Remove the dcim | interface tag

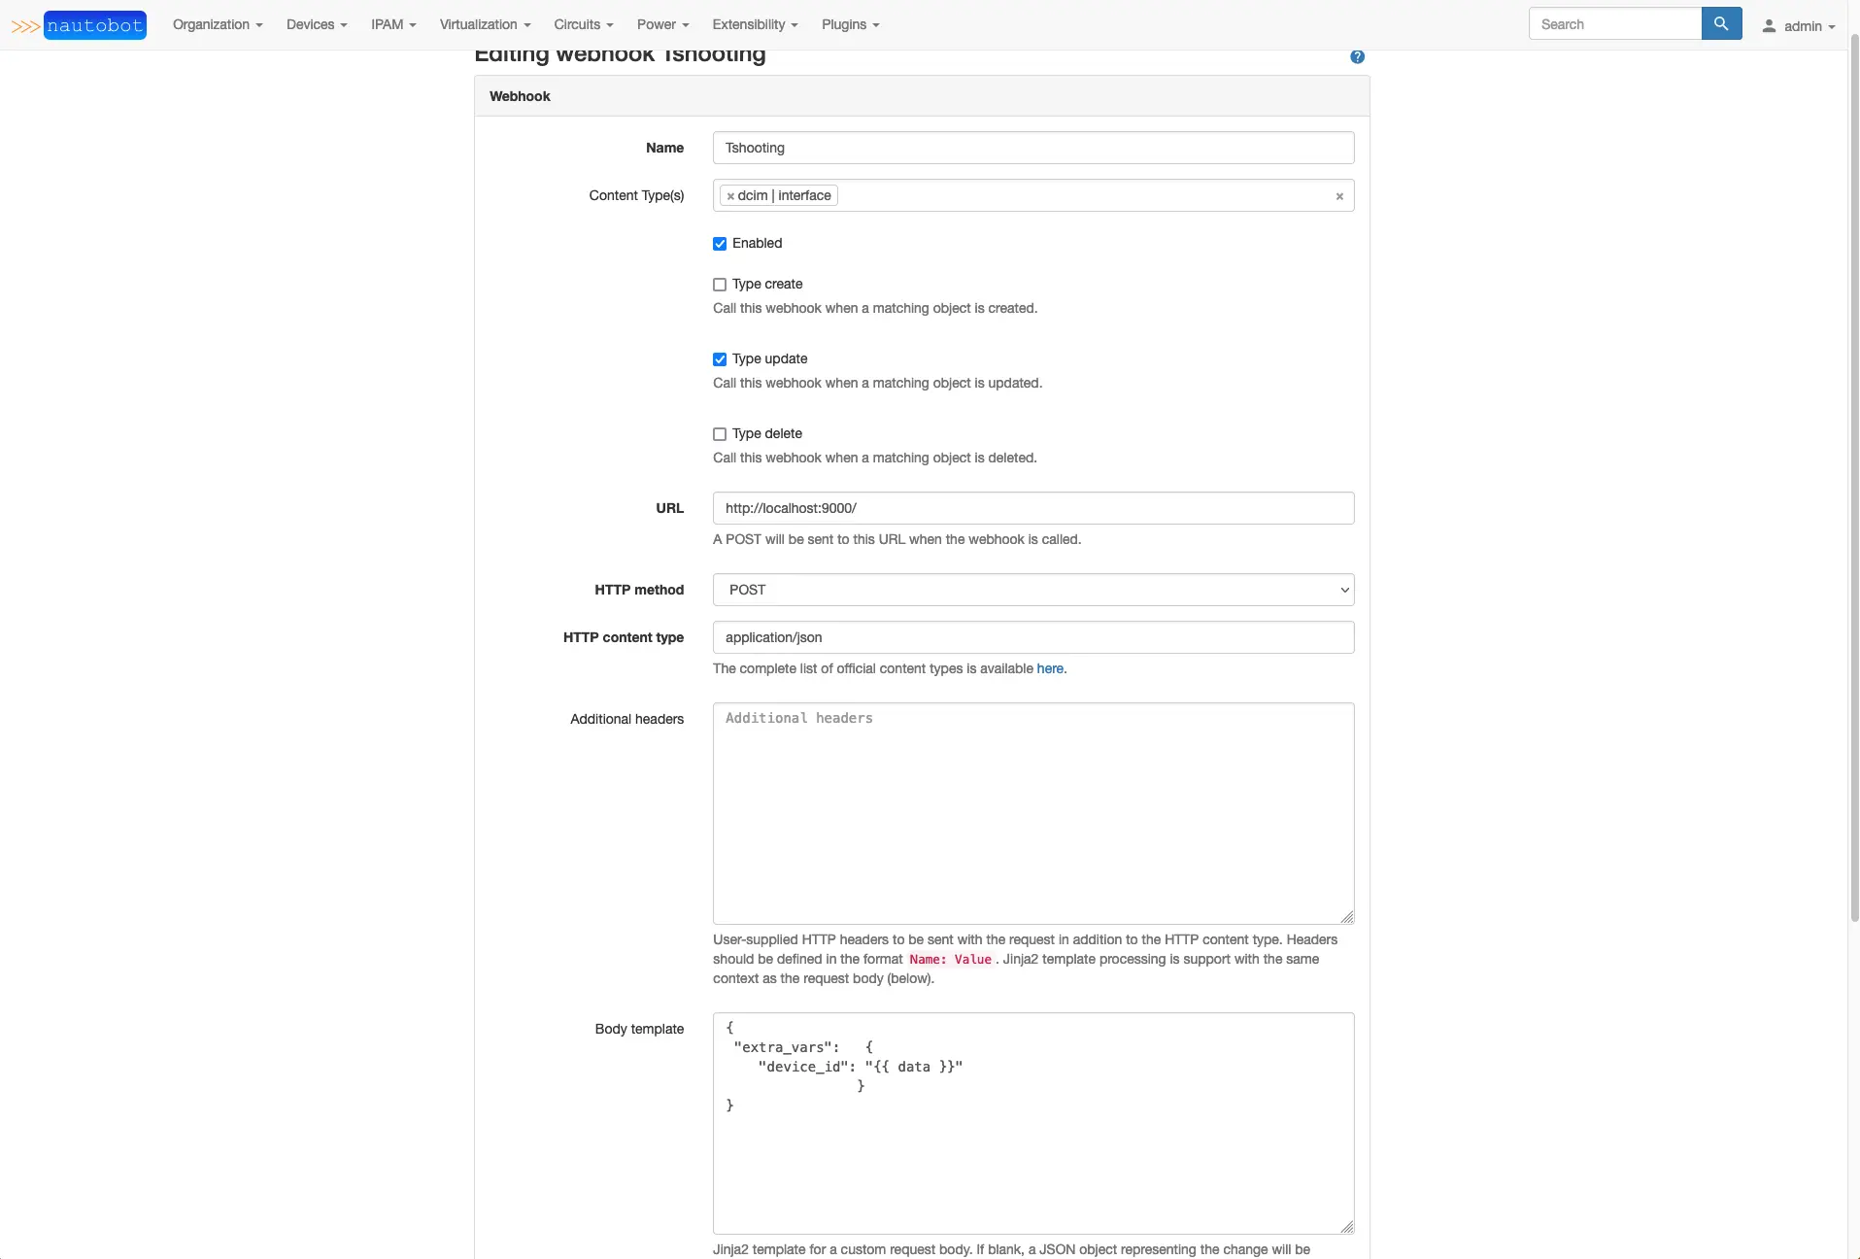click(730, 196)
